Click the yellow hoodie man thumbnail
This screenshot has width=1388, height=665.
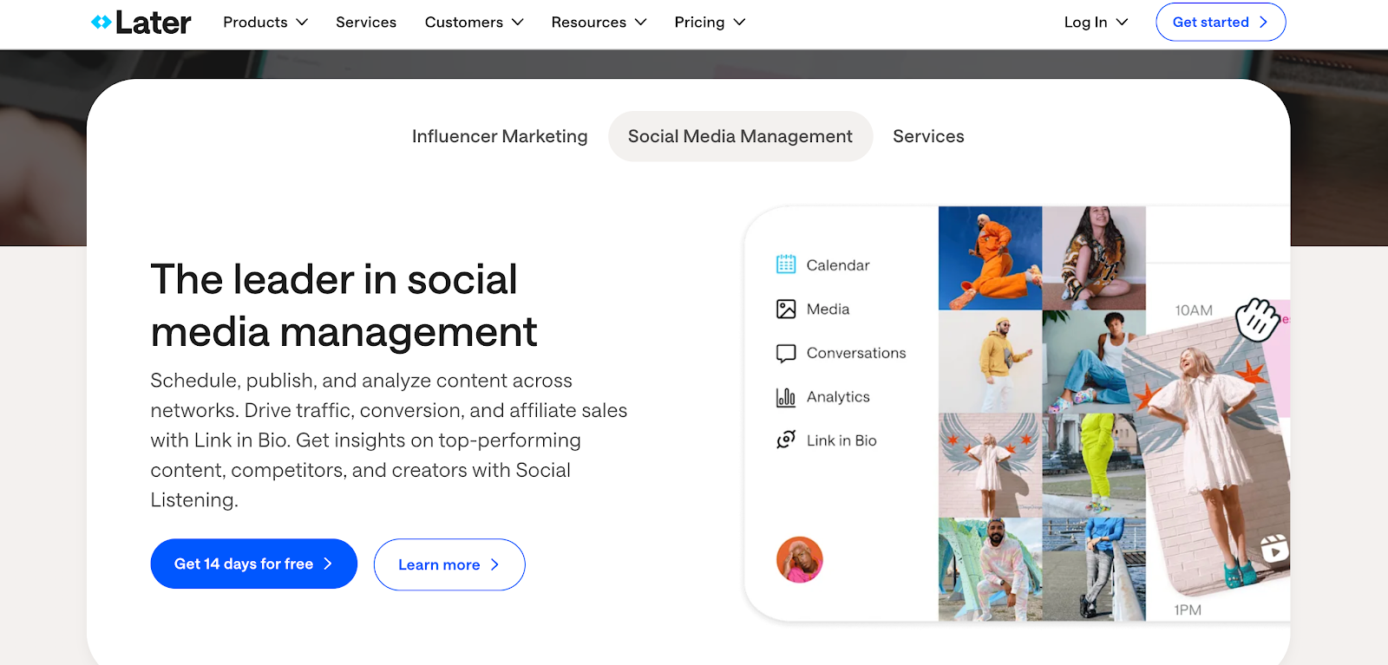click(x=990, y=362)
